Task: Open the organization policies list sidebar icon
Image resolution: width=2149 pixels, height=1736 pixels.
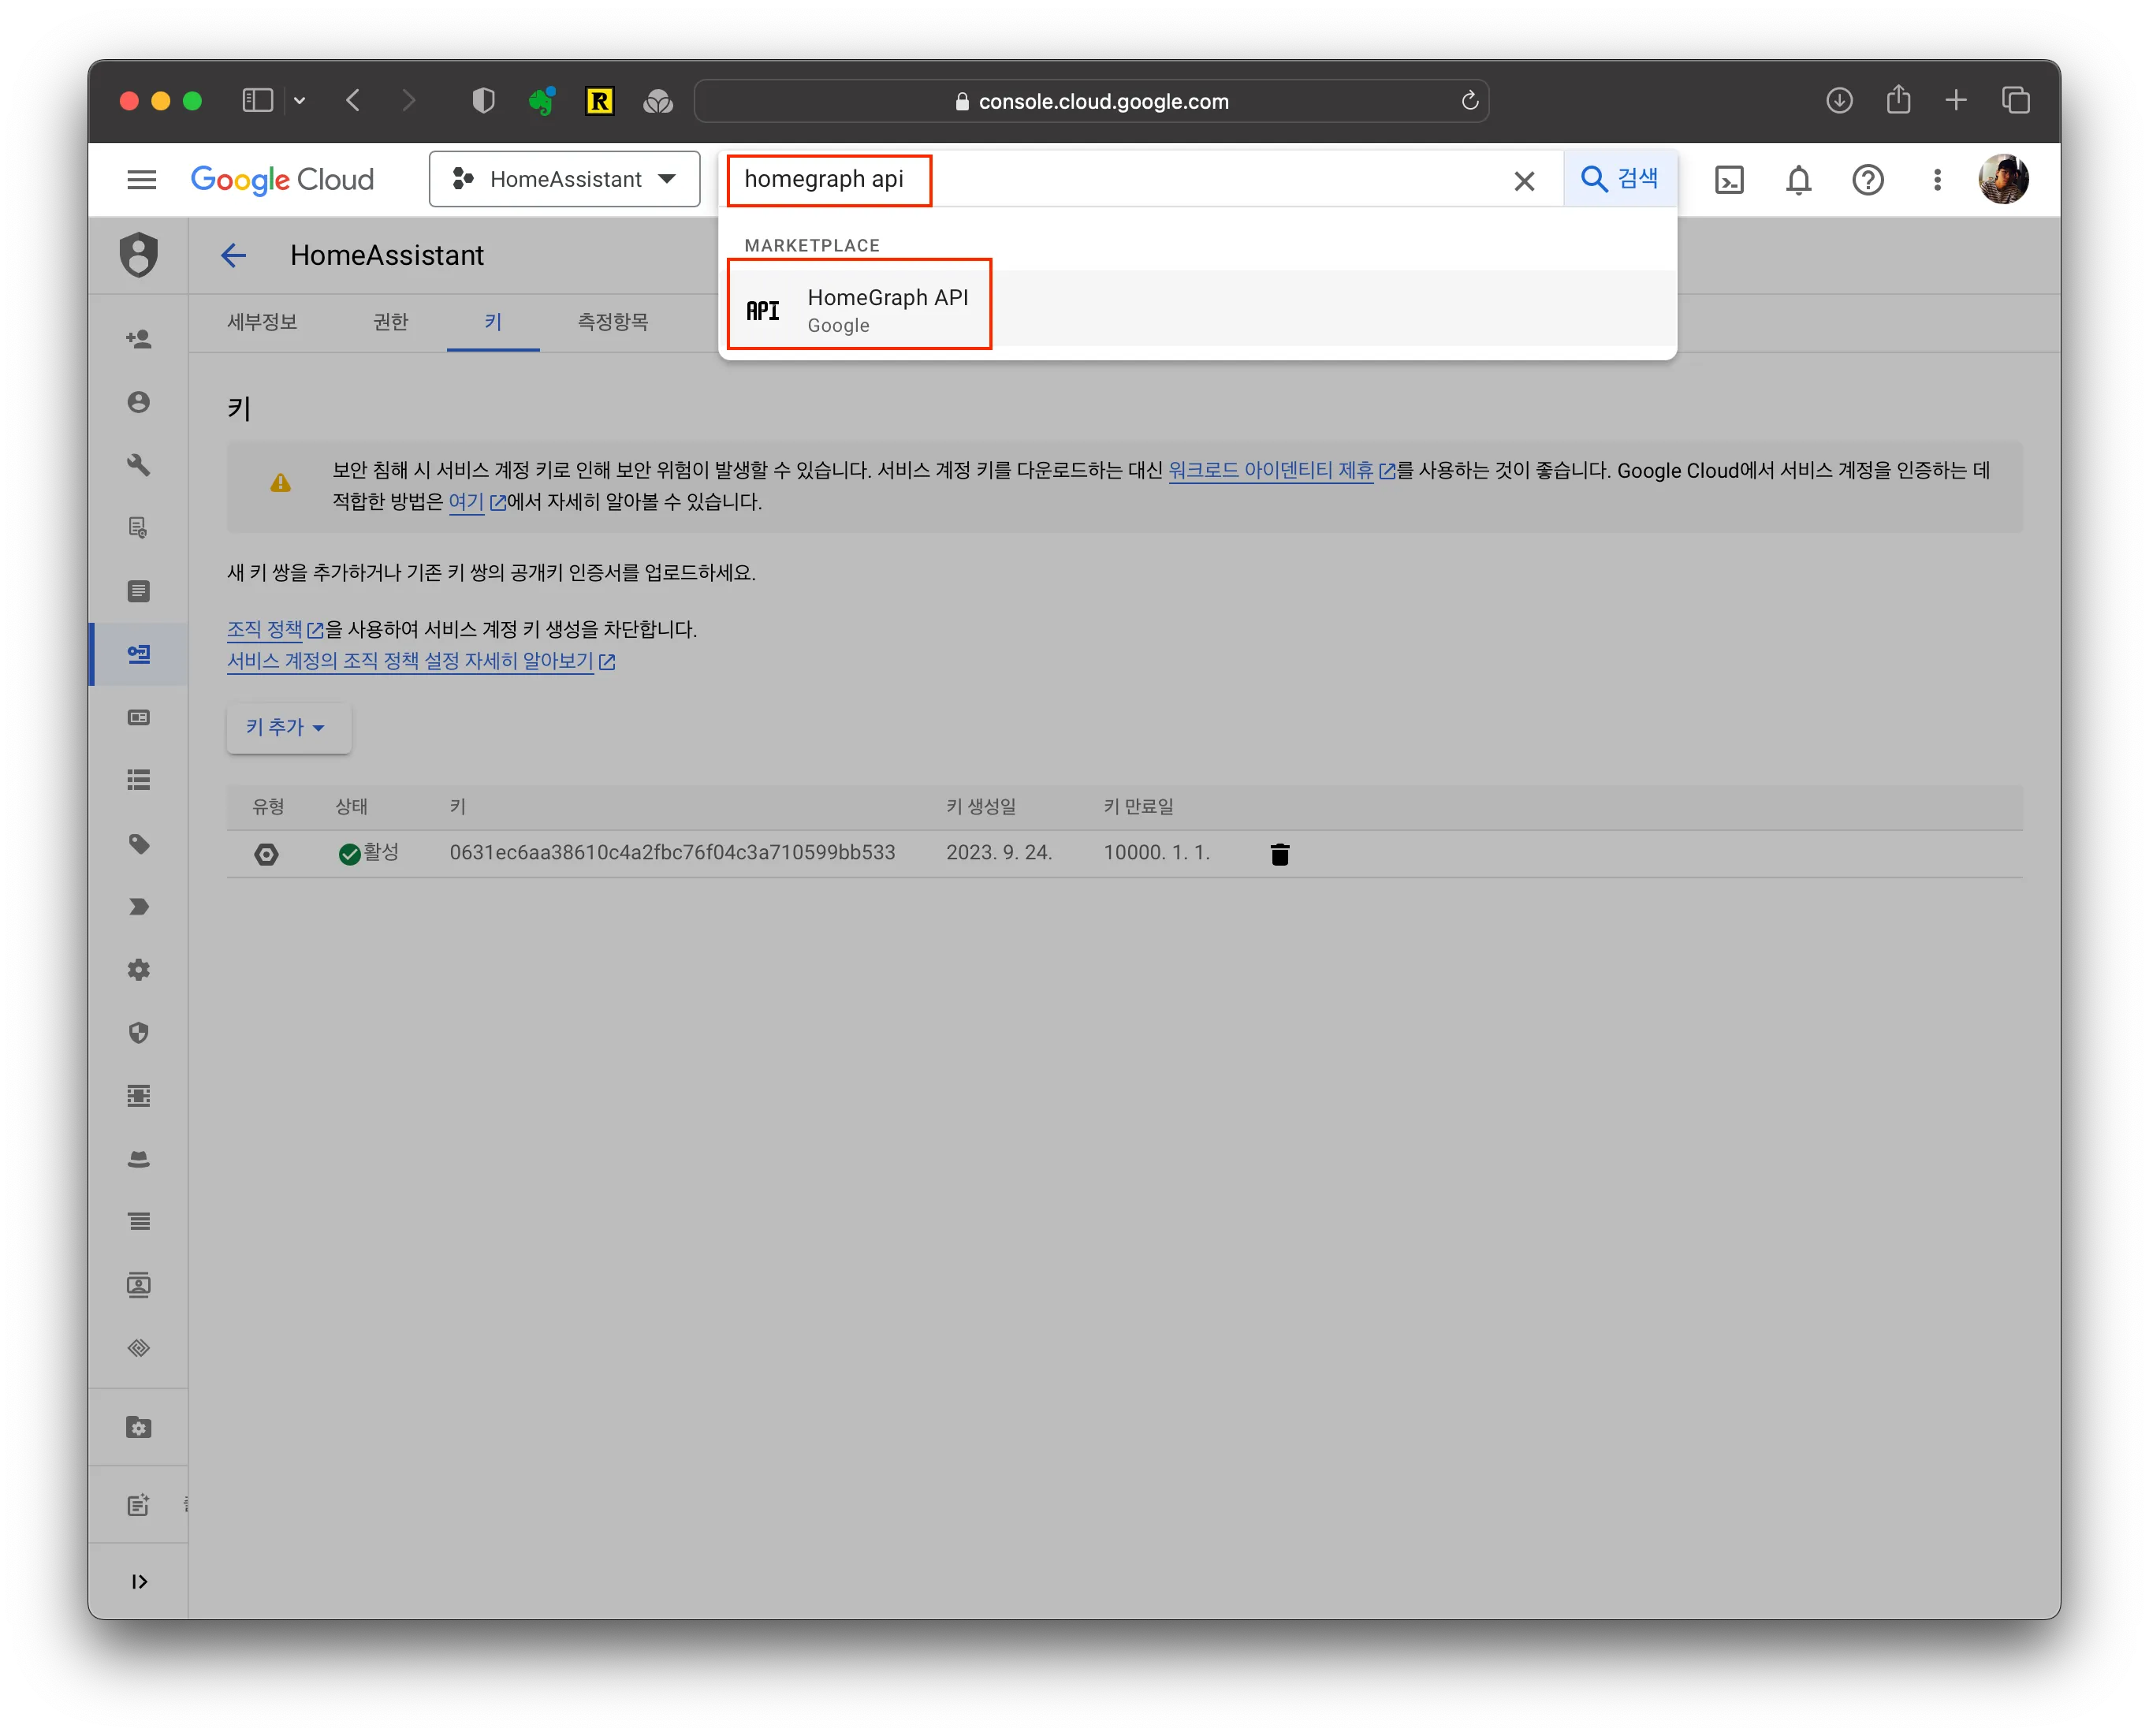Action: (138, 591)
